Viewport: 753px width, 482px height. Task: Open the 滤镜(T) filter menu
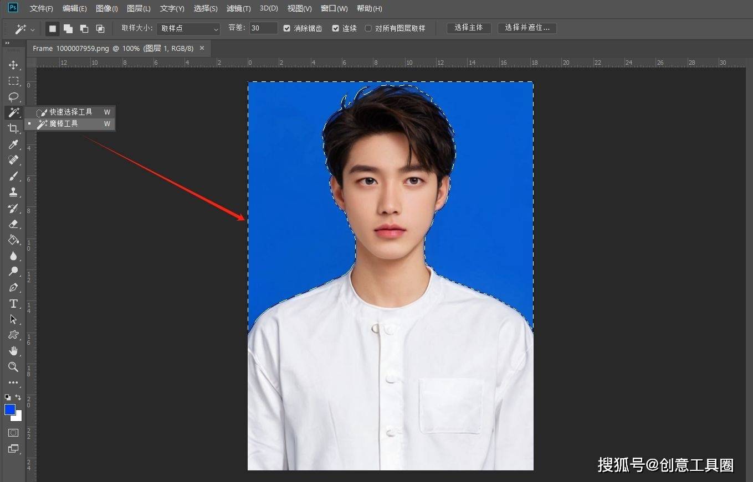click(238, 9)
